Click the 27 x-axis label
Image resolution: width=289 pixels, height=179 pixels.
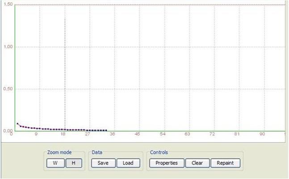click(88, 134)
